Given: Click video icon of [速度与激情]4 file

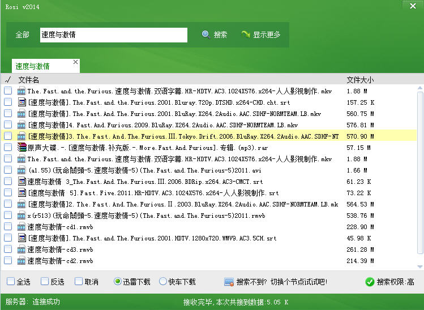Looking at the screenshot, I should point(22,125).
